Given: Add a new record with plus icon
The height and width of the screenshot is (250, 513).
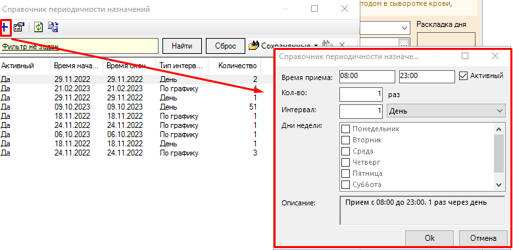Looking at the screenshot, I should 5,28.
